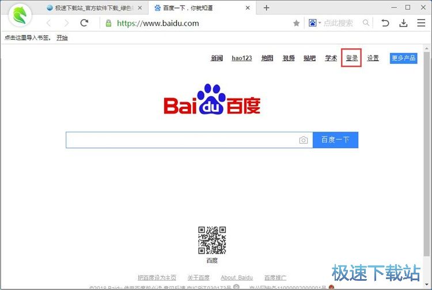Click the vertical scrollbar thumb
This screenshot has width=432, height=290.
(427, 154)
